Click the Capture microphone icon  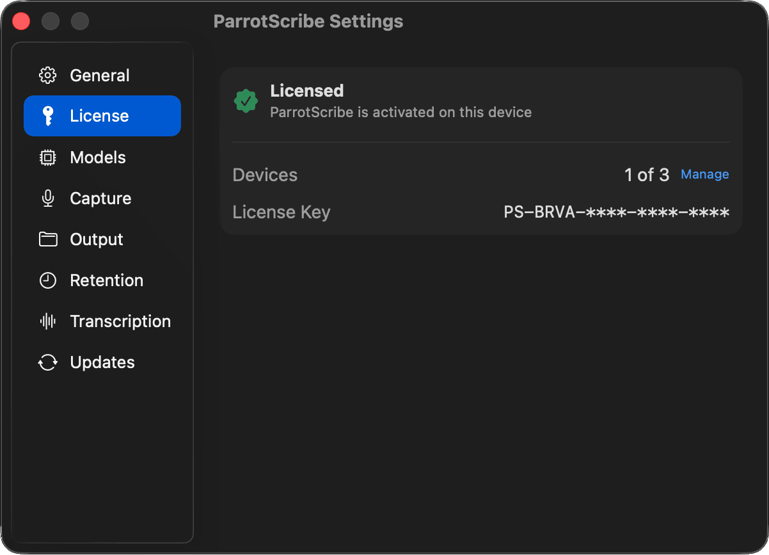click(48, 198)
